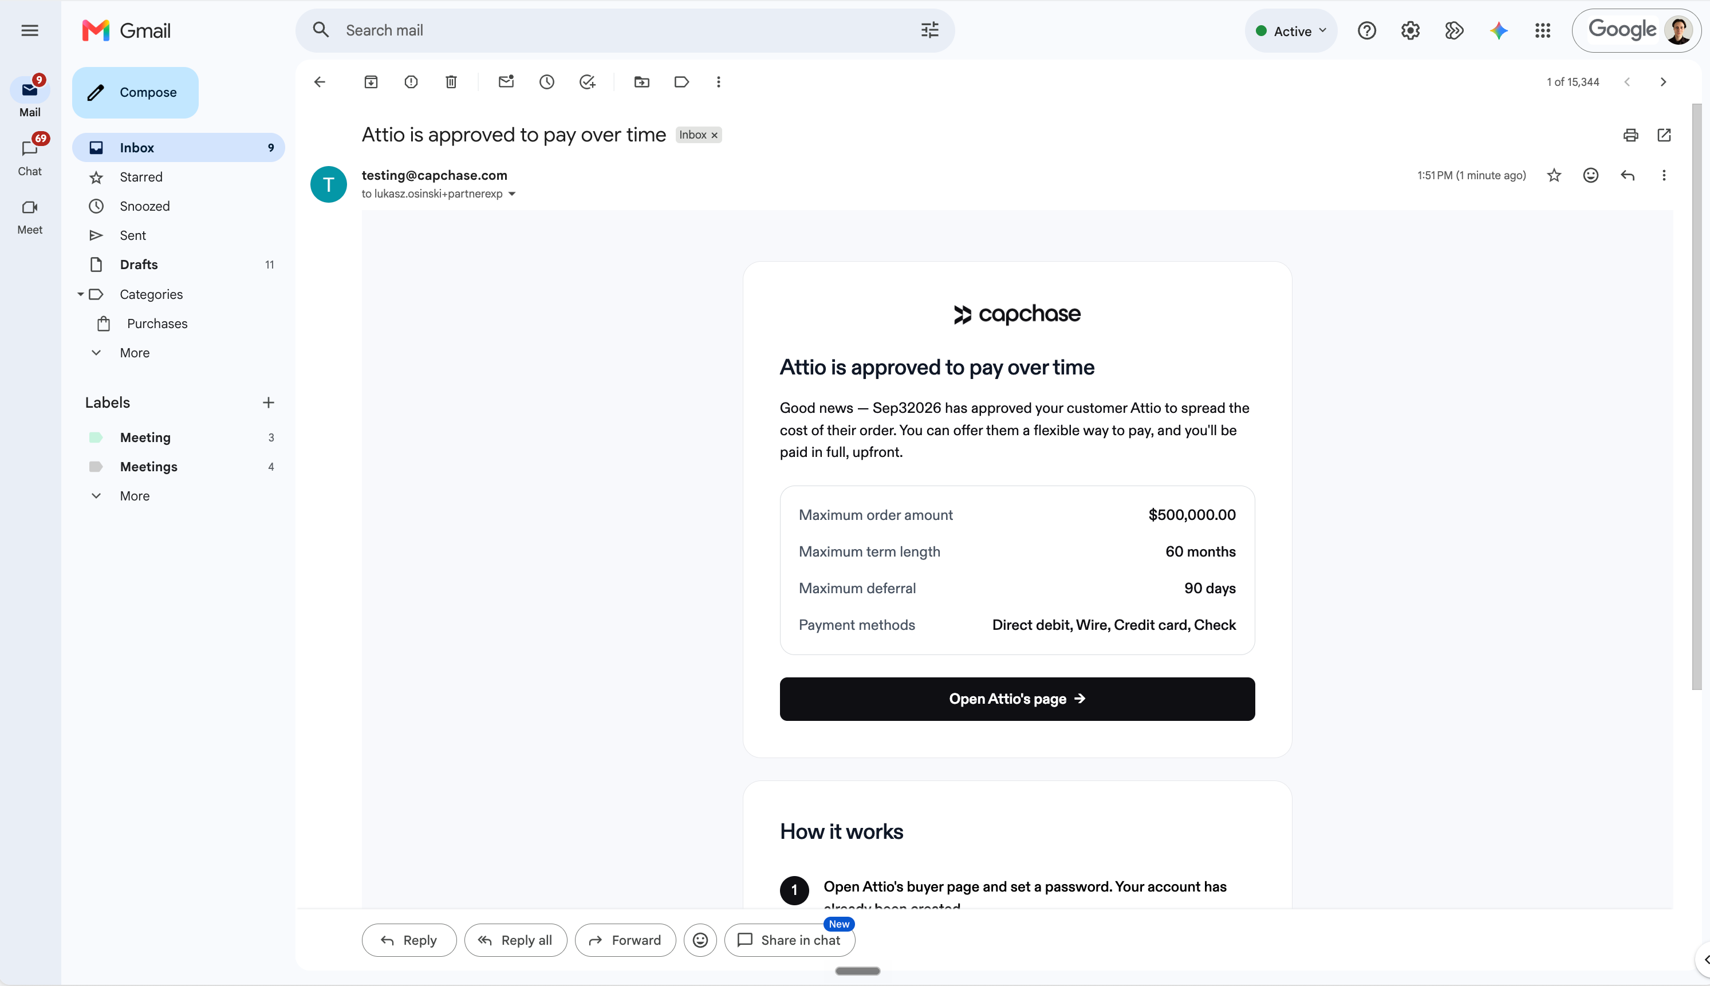
Task: Open the main menu hamburger icon
Action: 30,30
